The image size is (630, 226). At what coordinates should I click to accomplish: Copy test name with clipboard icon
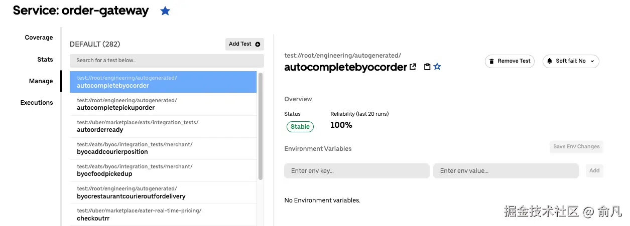[x=427, y=67]
